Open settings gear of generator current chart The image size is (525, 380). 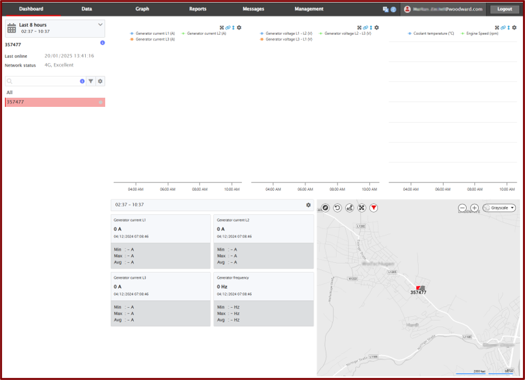point(239,28)
